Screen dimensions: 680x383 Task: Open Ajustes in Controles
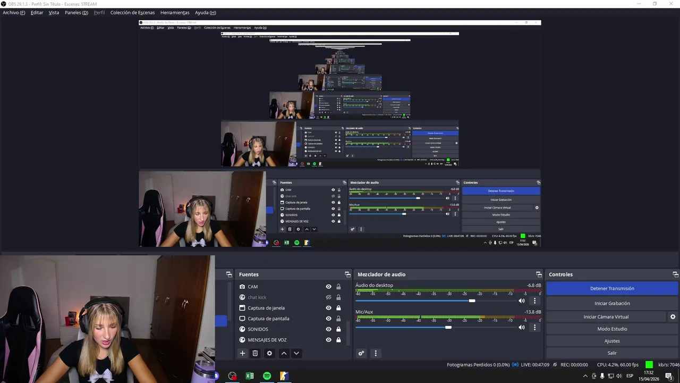pos(612,341)
